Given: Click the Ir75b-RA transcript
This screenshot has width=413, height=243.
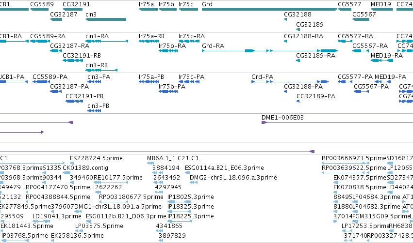Looking at the screenshot, I should coord(168,51).
